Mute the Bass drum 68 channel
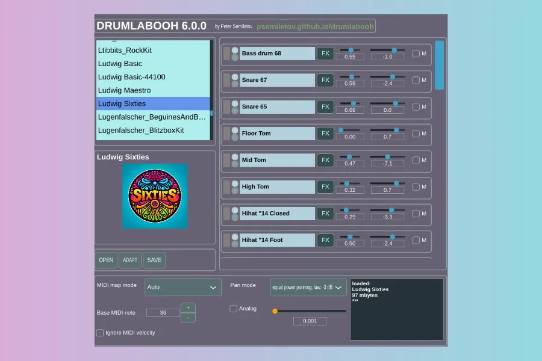Viewport: 542px width, 361px height. tap(416, 54)
